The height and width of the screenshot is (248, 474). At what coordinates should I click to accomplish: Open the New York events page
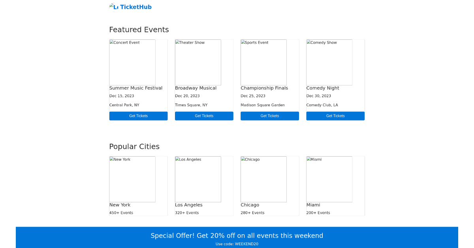(120, 205)
